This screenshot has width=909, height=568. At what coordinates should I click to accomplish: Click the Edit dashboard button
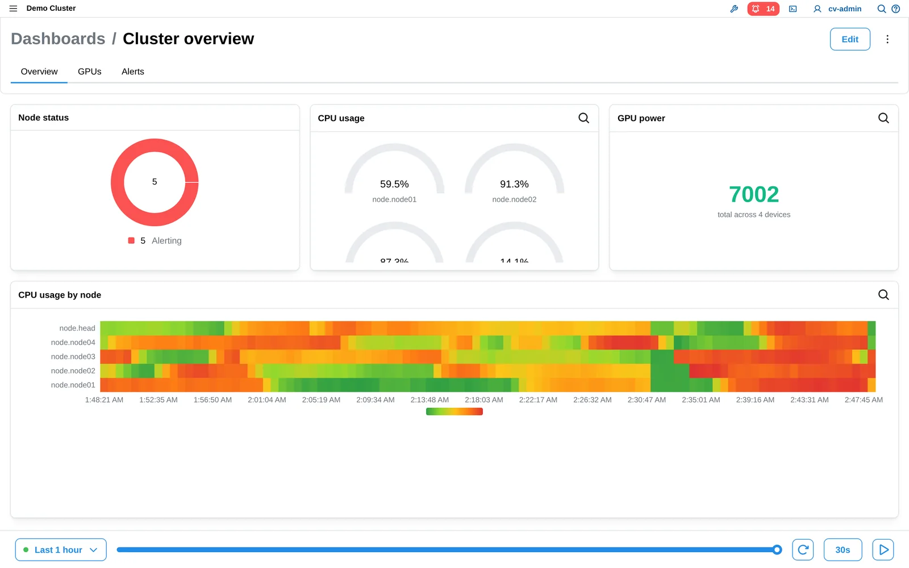click(x=850, y=39)
